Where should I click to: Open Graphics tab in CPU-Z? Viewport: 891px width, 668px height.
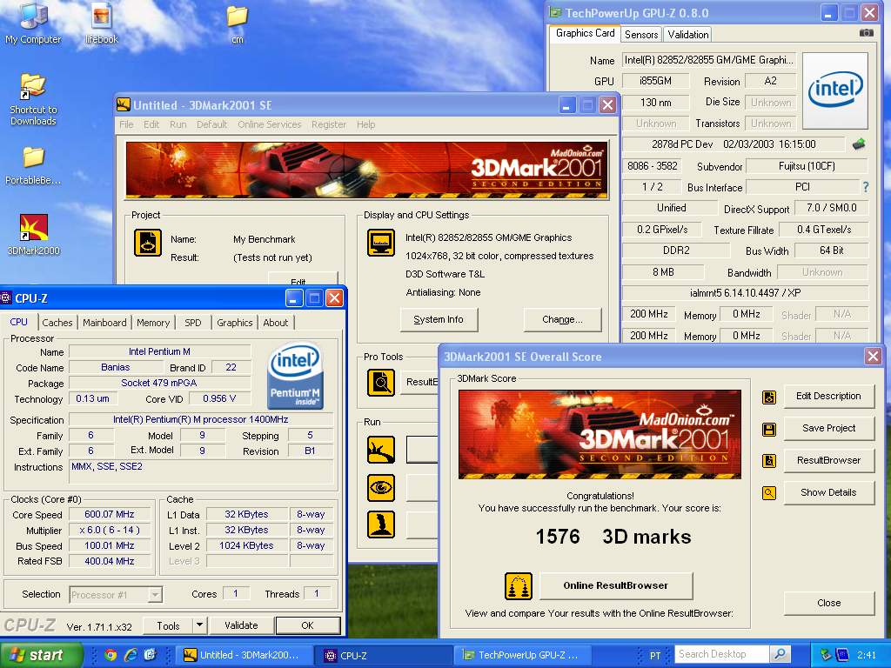coord(234,323)
